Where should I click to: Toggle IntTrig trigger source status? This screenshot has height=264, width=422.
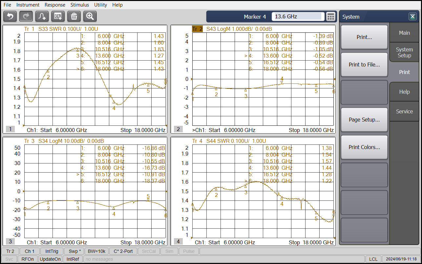tap(52, 251)
